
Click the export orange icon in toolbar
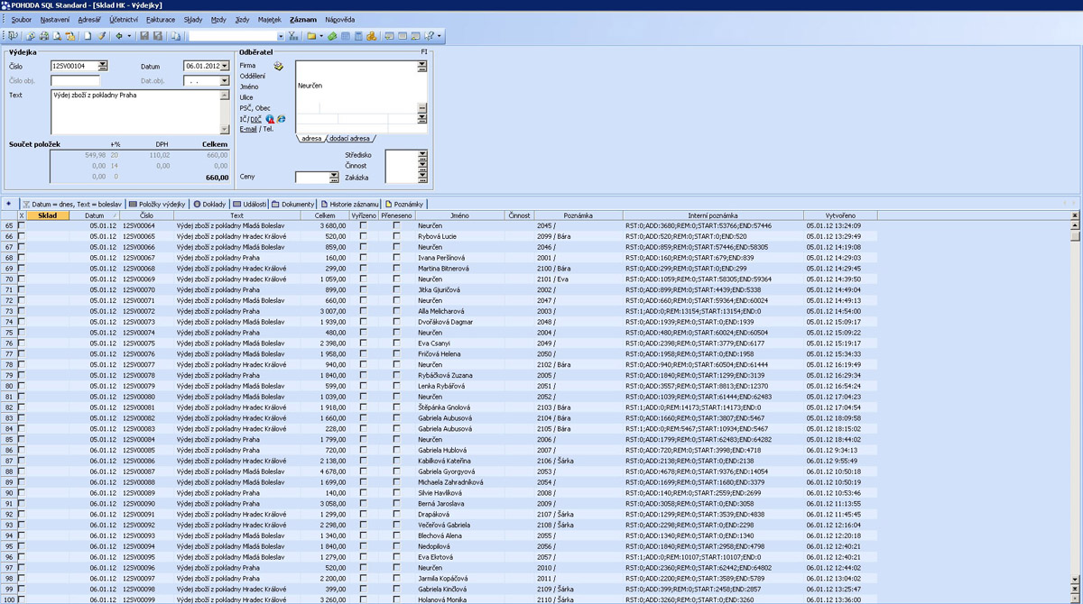(69, 36)
